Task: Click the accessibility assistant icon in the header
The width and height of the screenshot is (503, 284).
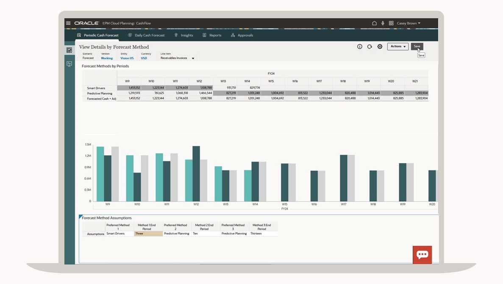Action: tap(383, 23)
